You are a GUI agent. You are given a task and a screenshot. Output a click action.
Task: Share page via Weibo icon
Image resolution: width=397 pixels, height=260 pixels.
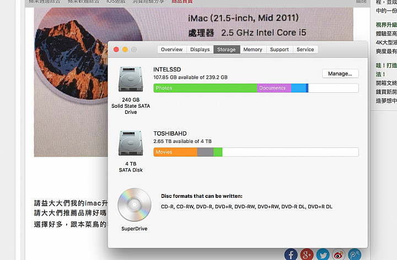click(339, 255)
